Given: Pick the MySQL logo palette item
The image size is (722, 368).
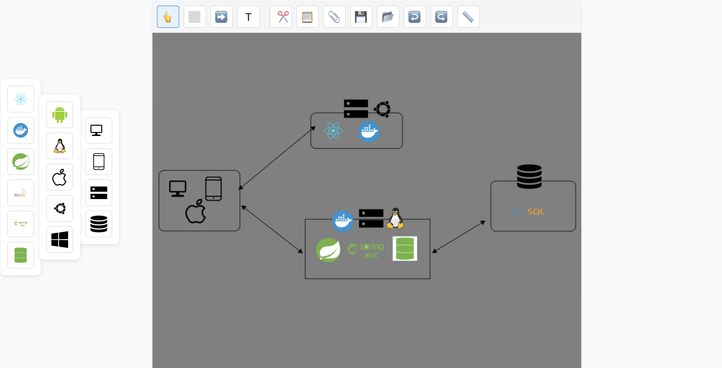Looking at the screenshot, I should pos(20,193).
